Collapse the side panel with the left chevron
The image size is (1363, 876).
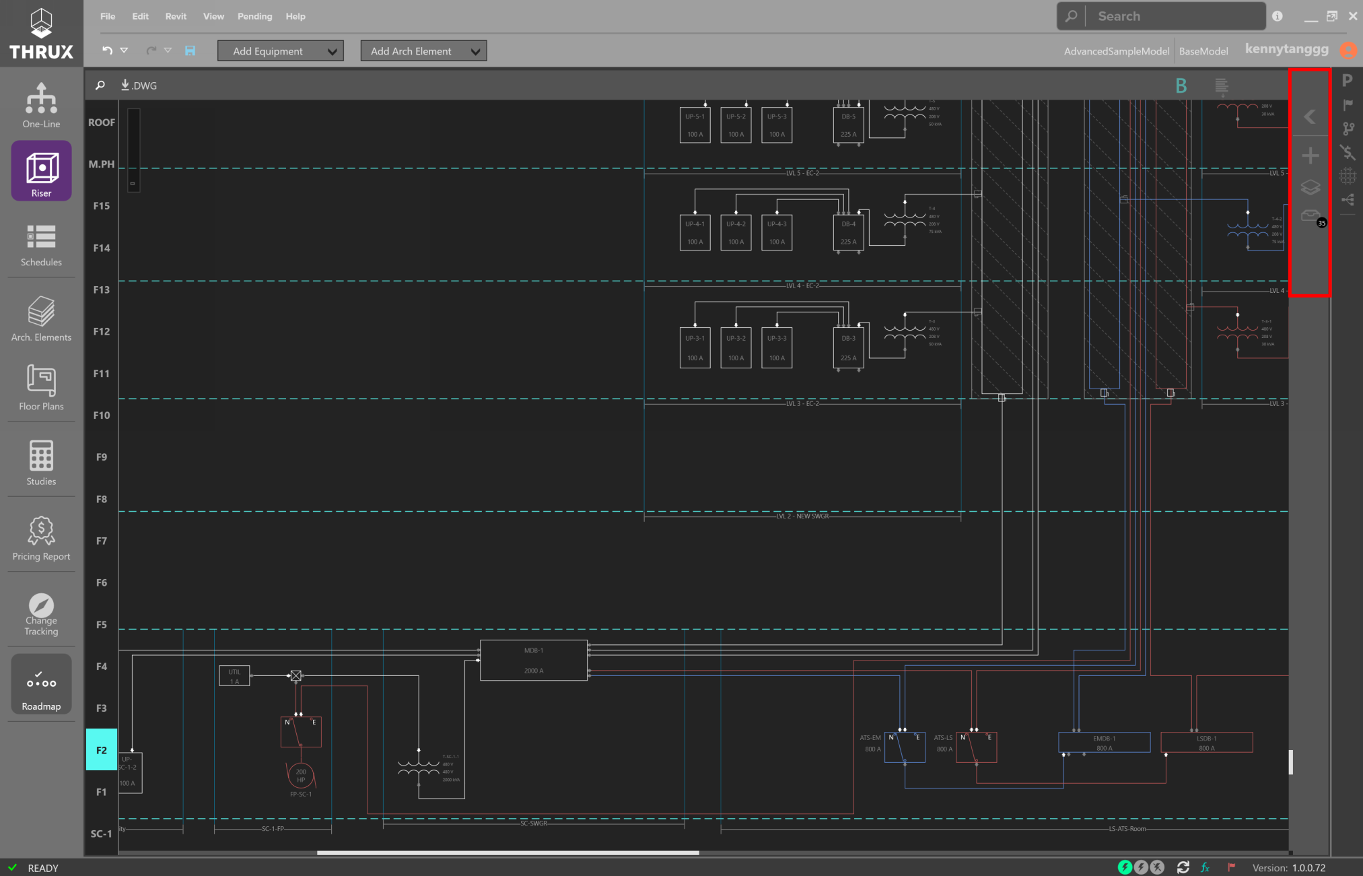[1310, 116]
